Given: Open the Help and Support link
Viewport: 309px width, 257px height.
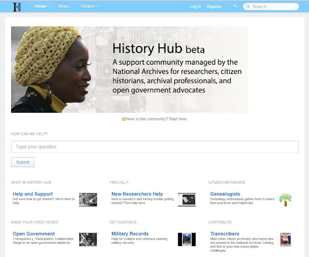Looking at the screenshot, I should pyautogui.click(x=33, y=194).
